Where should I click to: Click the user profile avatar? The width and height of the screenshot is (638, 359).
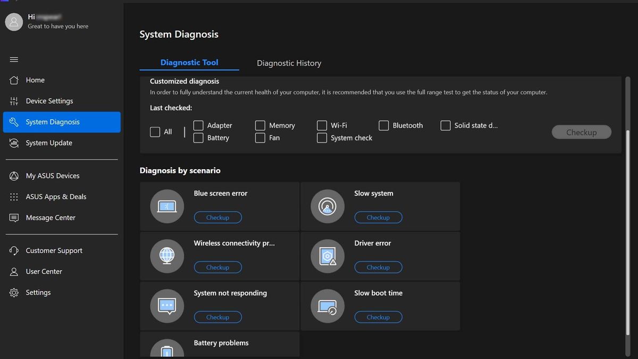click(14, 21)
